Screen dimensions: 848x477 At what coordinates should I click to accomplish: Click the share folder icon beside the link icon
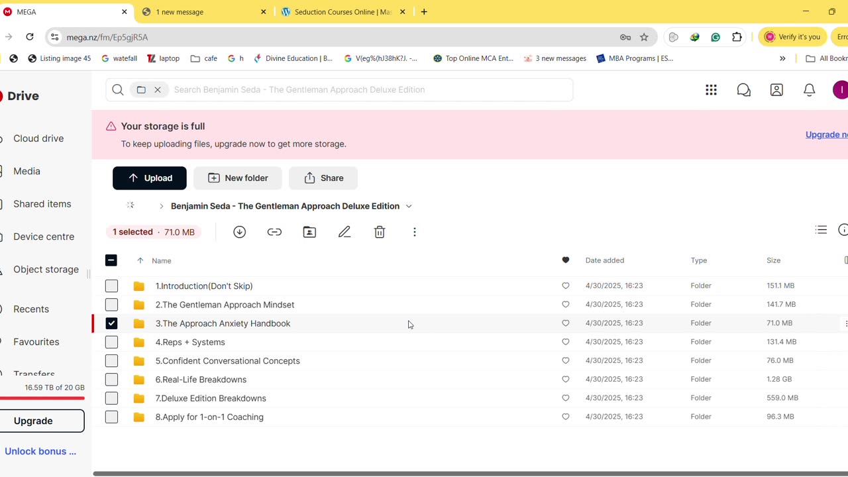coord(309,232)
